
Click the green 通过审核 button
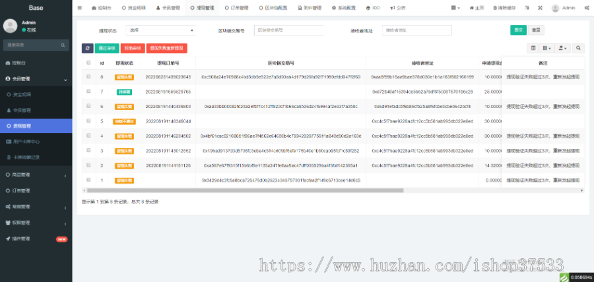click(x=107, y=48)
